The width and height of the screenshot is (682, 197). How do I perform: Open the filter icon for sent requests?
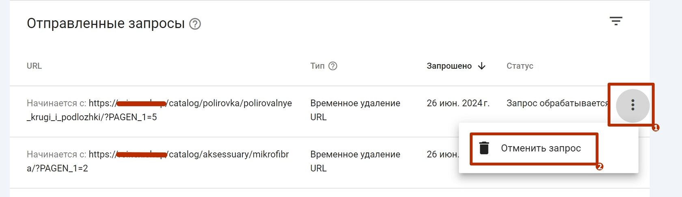(x=616, y=21)
